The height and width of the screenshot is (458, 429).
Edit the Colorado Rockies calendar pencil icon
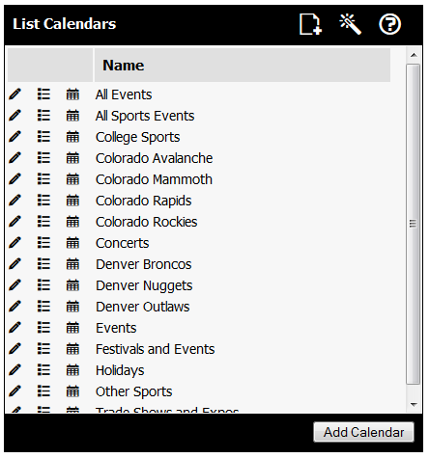[14, 222]
